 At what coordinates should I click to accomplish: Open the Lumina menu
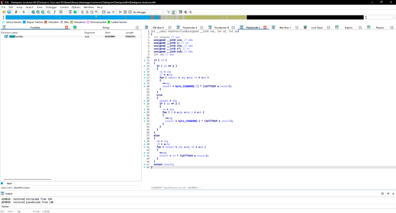click(x=64, y=7)
